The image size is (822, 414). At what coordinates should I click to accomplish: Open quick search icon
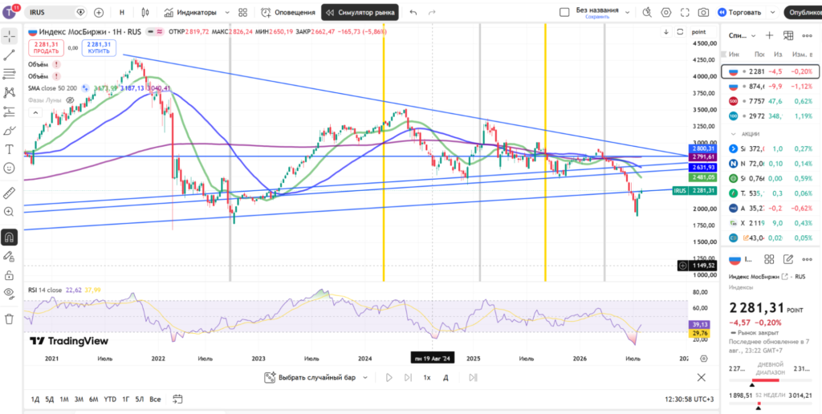[647, 12]
